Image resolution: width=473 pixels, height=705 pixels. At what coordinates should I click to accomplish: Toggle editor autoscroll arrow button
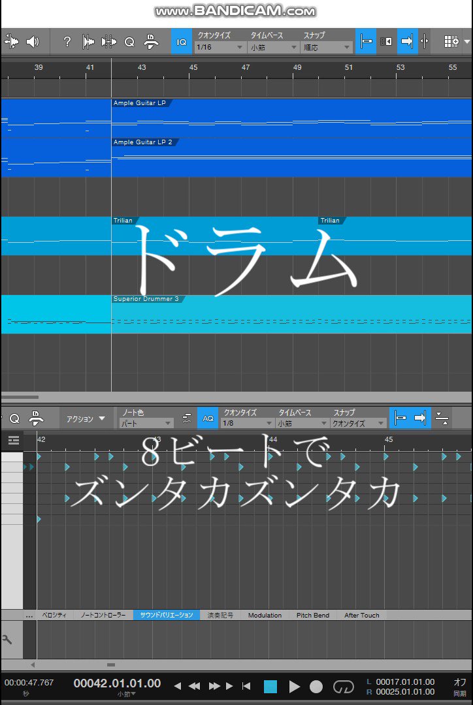click(420, 418)
